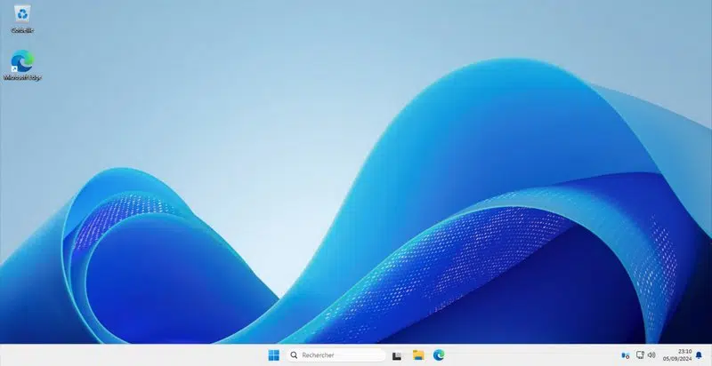
Task: Open the Windows Start menu
Action: tap(274, 355)
